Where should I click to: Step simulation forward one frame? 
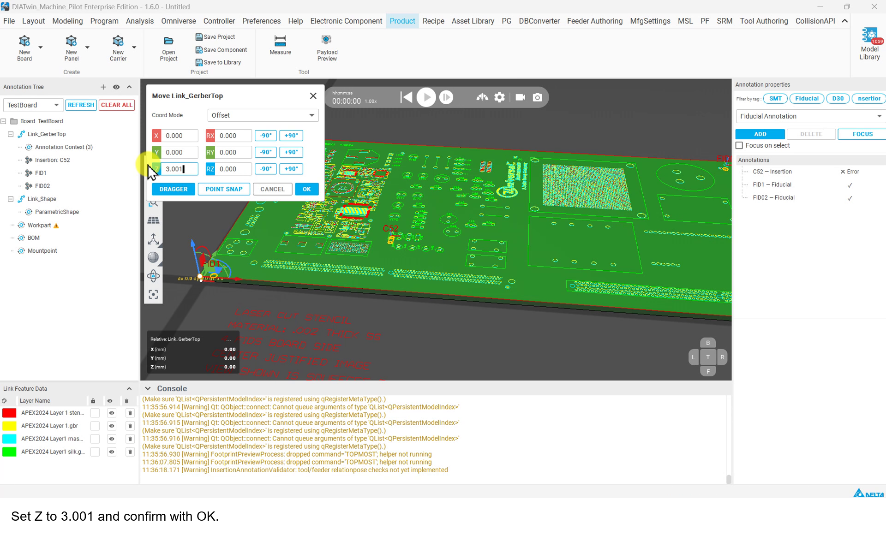[x=446, y=97]
